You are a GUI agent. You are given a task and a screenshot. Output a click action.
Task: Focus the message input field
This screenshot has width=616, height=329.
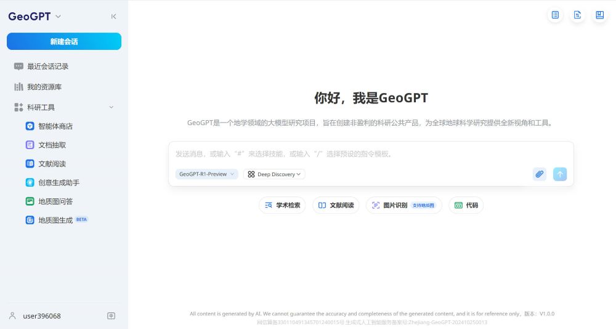pos(371,153)
